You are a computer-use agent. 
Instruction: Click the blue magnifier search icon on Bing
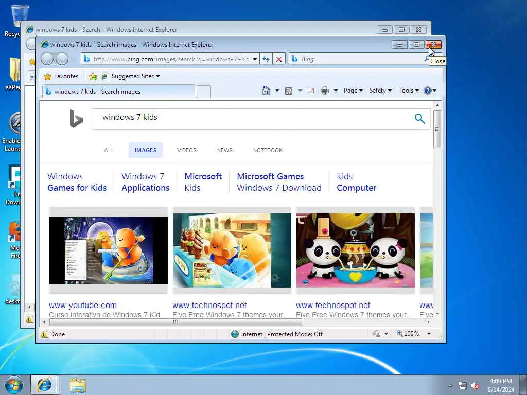[419, 119]
